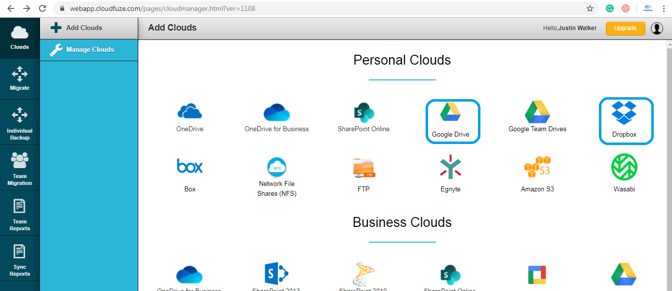Open the red swirl browser extension
This screenshot has width=672, height=291.
coord(626,8)
